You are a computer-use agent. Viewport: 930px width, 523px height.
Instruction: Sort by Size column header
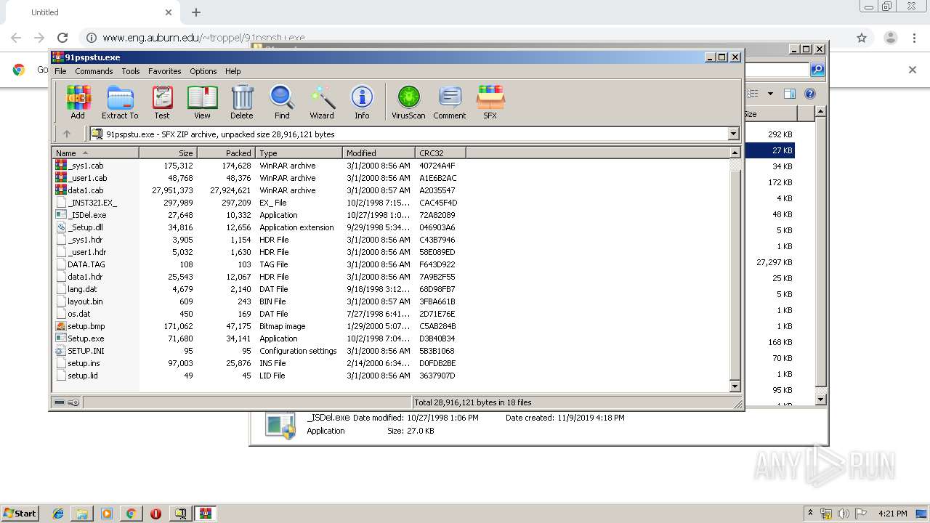click(168, 153)
